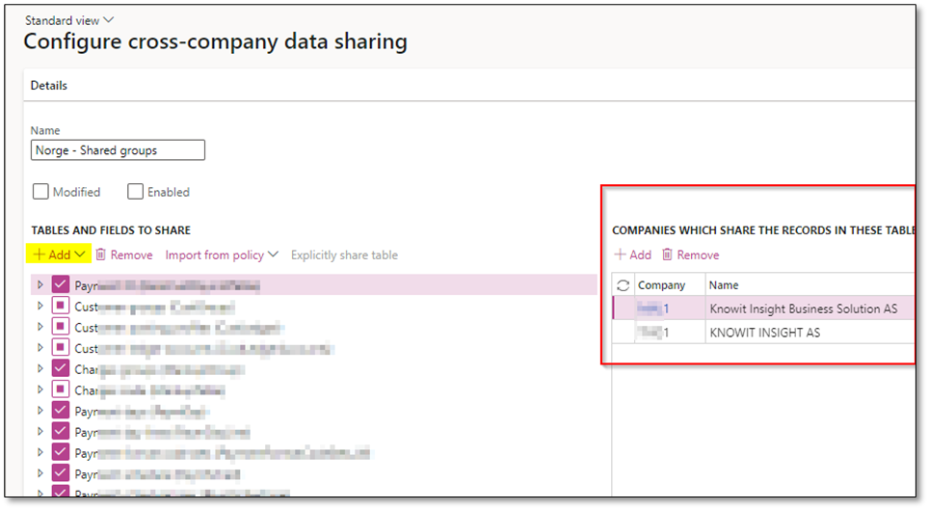
Task: Click the trash icon beside tables Remove
Action: tap(100, 255)
